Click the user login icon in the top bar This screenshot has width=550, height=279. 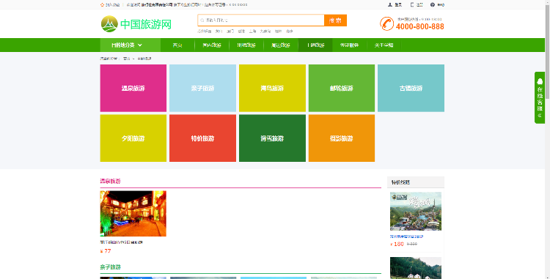(390, 5)
